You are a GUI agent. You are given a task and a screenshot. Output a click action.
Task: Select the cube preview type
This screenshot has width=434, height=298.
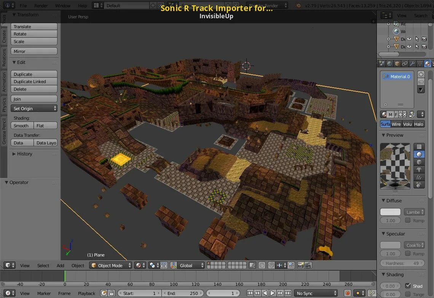tap(419, 162)
